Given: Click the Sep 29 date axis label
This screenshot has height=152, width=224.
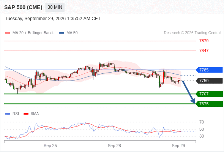Looking at the screenshot, I should click(178, 146).
